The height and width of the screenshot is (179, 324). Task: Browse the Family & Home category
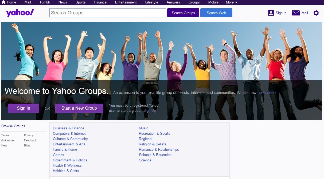coord(65,149)
